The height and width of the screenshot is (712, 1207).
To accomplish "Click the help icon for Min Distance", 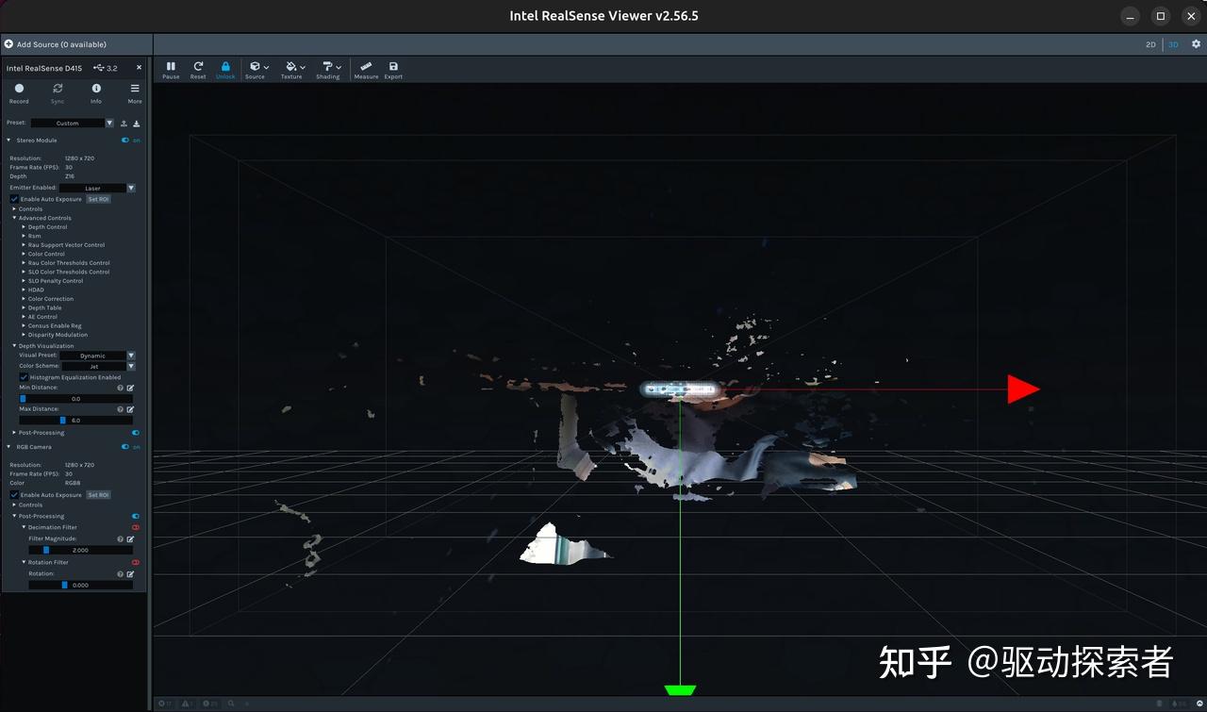I will click(120, 388).
